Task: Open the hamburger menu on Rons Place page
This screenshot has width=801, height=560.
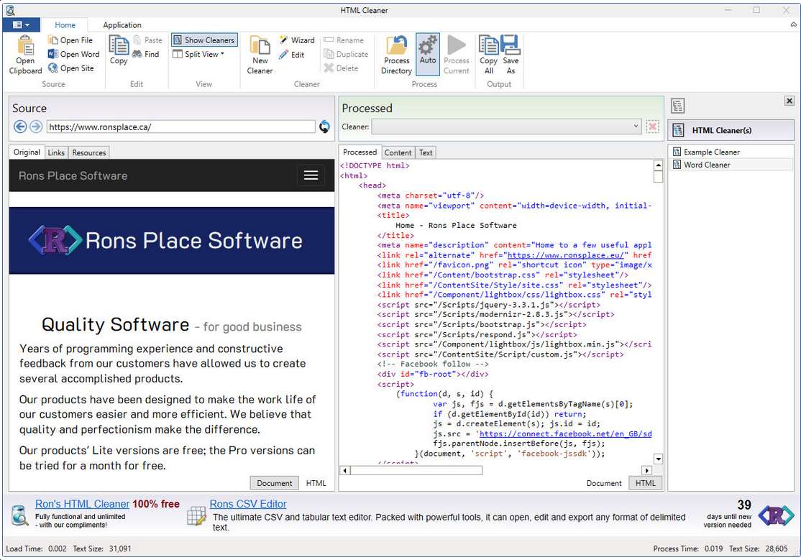Action: pos(311,175)
